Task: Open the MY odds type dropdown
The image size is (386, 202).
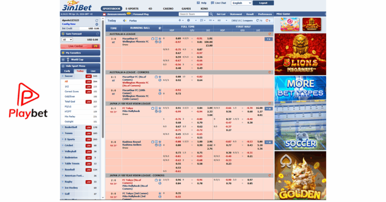Action: [x=222, y=21]
